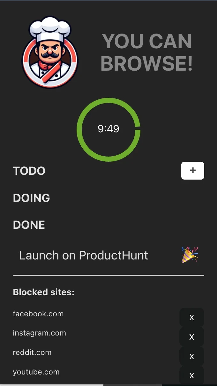Remove instagram.com from blocked sites
Image resolution: width=217 pixels, height=386 pixels.
191,337
